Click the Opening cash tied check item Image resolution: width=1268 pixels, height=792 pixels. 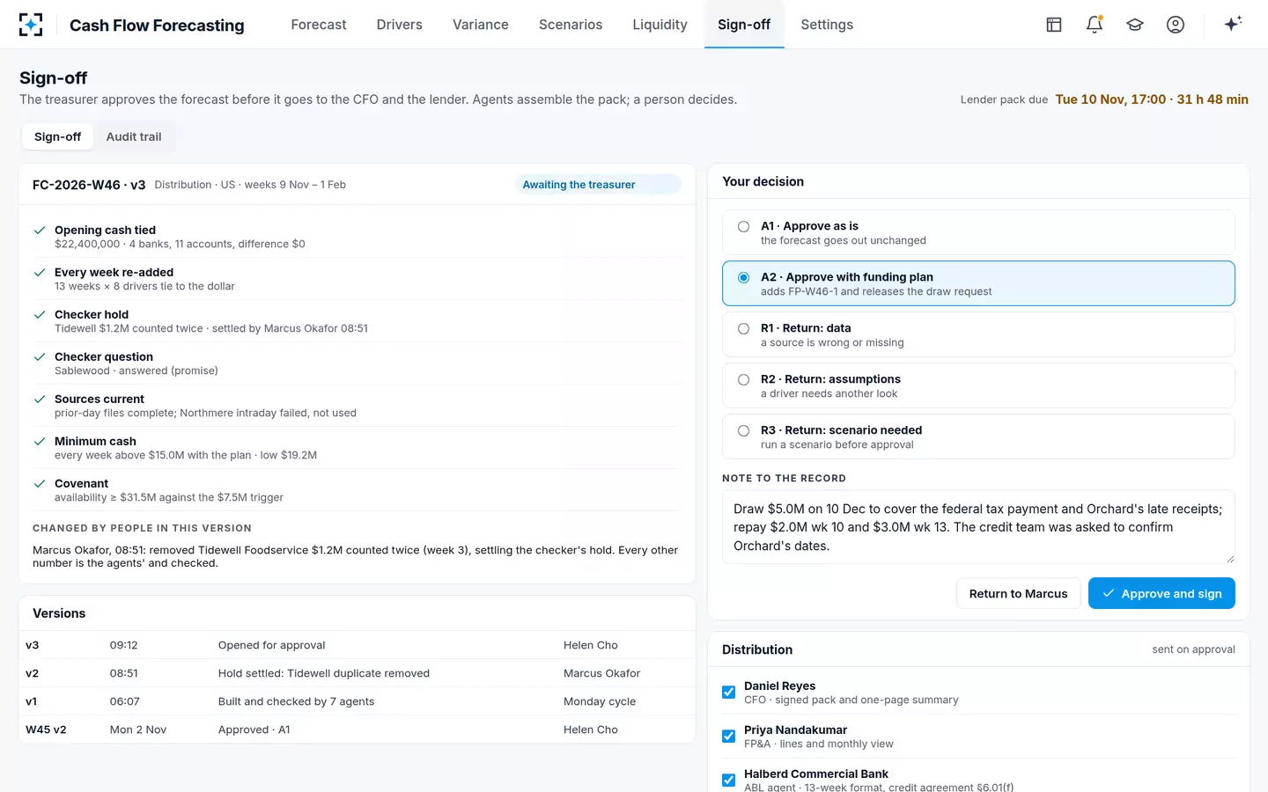point(357,237)
